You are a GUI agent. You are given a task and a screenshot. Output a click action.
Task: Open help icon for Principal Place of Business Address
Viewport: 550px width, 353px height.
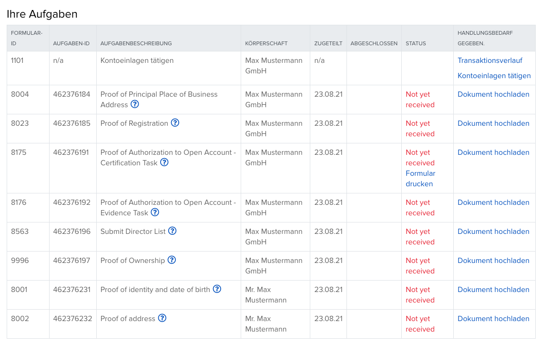[x=135, y=104]
